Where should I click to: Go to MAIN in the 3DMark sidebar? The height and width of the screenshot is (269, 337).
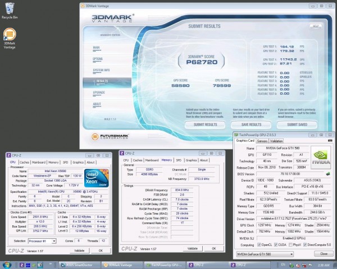(96, 48)
